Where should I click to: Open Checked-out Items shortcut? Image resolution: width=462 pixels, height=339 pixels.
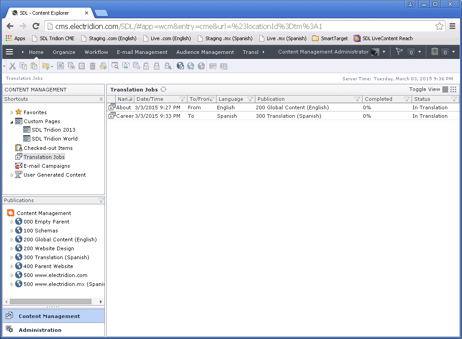click(48, 148)
